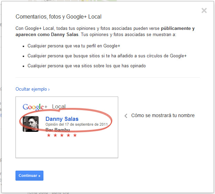Screen dimensions: 215x194
Task: Click Danny Salas profile photo thumbnail
Action: pos(31,124)
